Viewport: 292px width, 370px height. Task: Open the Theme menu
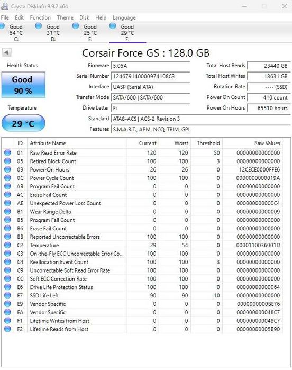pyautogui.click(x=65, y=17)
